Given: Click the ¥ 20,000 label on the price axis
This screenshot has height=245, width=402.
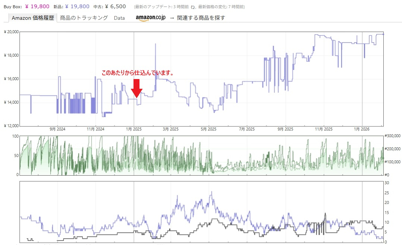Looking at the screenshot, I should click(x=11, y=32).
